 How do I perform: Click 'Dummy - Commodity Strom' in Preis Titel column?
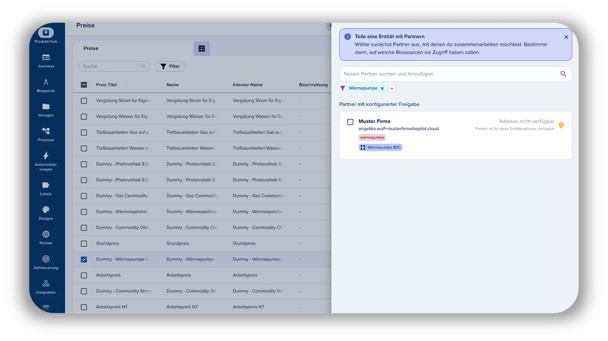point(124,291)
